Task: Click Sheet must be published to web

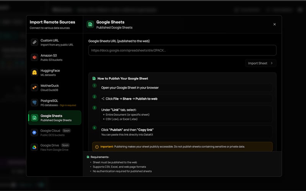Action: click(115, 162)
